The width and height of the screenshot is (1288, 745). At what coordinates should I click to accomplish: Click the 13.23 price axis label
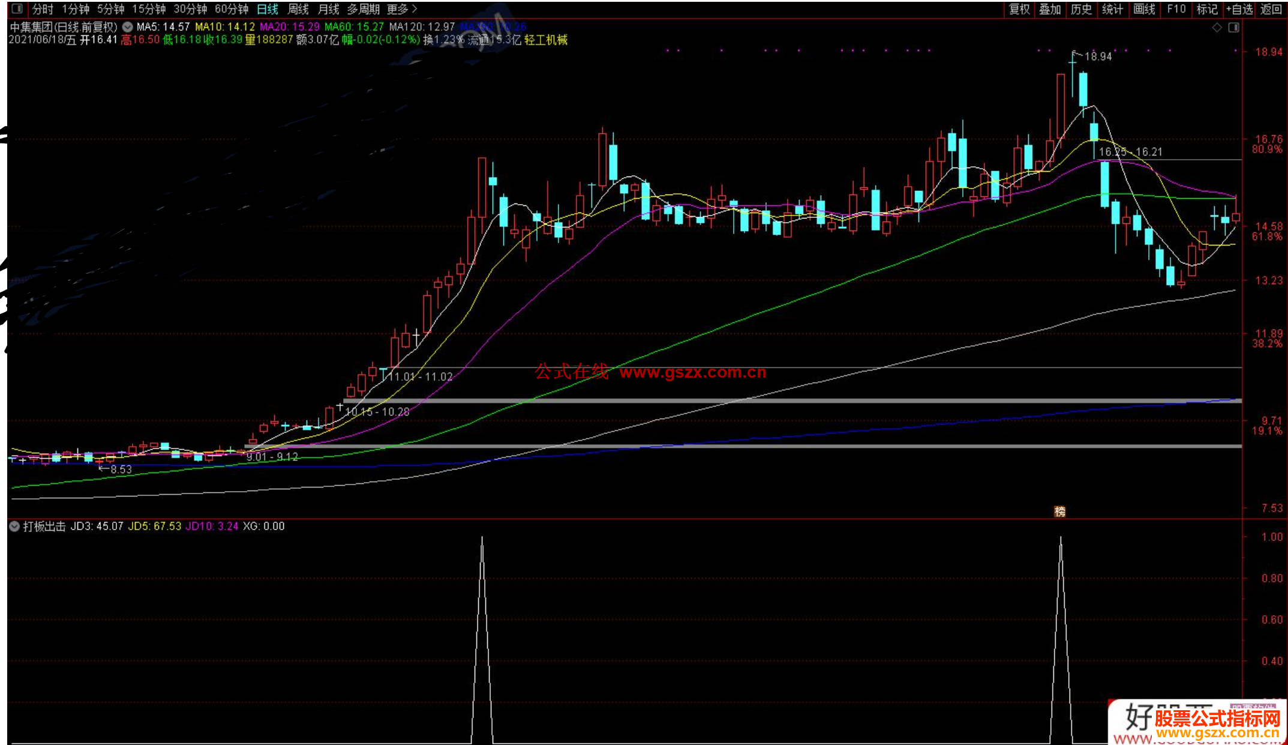click(x=1269, y=280)
